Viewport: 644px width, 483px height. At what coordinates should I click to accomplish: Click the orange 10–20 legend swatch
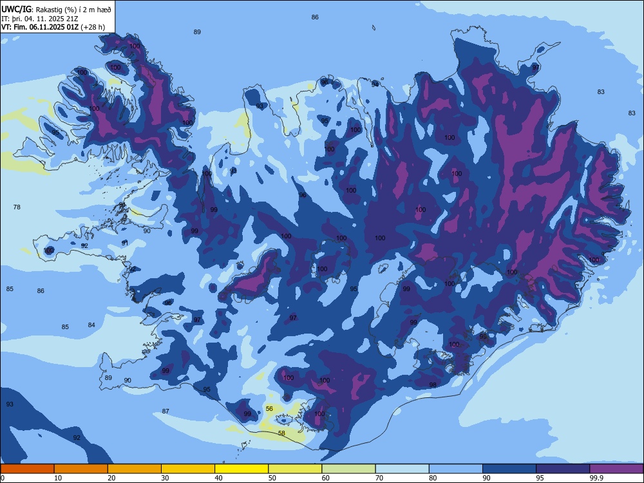tap(81, 469)
